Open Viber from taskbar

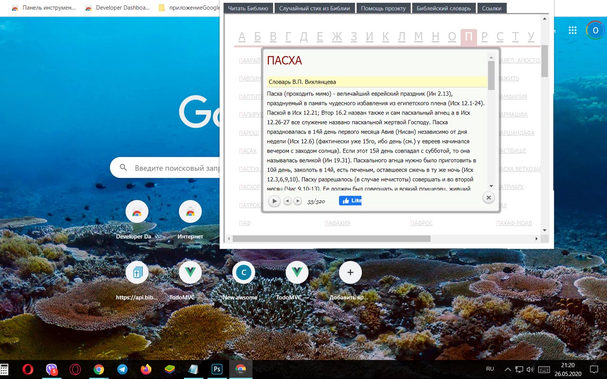[x=52, y=370]
